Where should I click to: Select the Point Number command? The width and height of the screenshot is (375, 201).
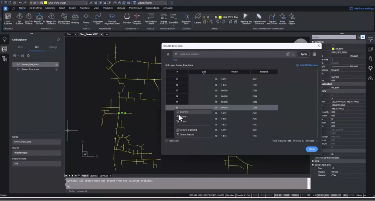[283, 19]
